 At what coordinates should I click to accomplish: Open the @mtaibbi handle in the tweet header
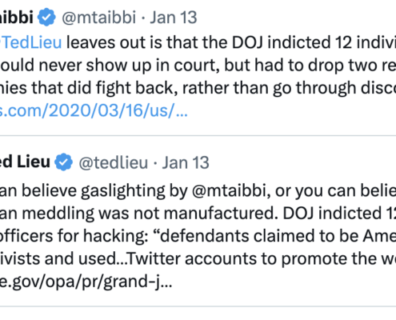tap(99, 18)
